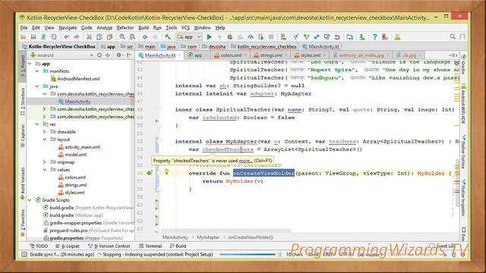
Task: Click the Copy icon in the toolbar
Action: tap(99, 37)
